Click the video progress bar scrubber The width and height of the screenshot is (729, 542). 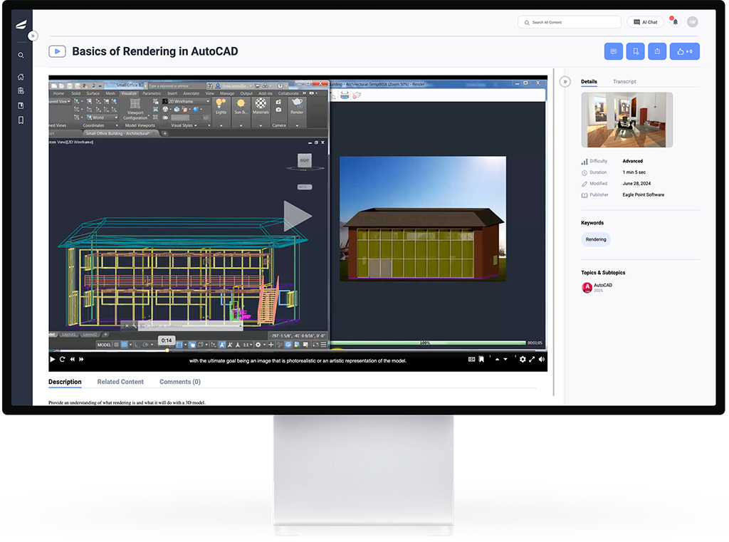(x=167, y=350)
